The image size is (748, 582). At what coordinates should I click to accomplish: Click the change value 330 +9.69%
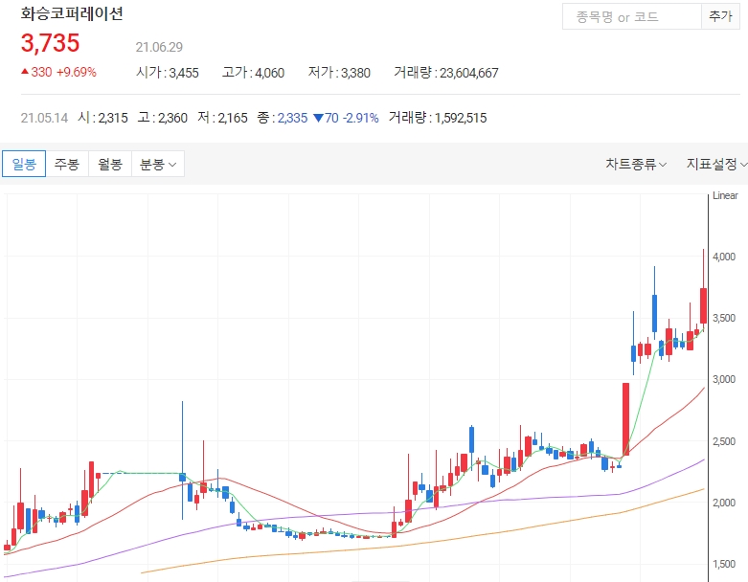coord(58,73)
